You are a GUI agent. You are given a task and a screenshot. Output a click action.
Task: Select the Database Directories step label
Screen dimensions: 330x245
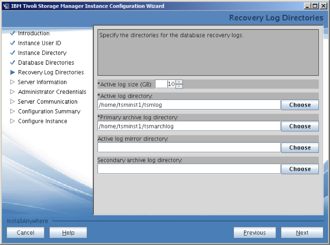point(46,63)
